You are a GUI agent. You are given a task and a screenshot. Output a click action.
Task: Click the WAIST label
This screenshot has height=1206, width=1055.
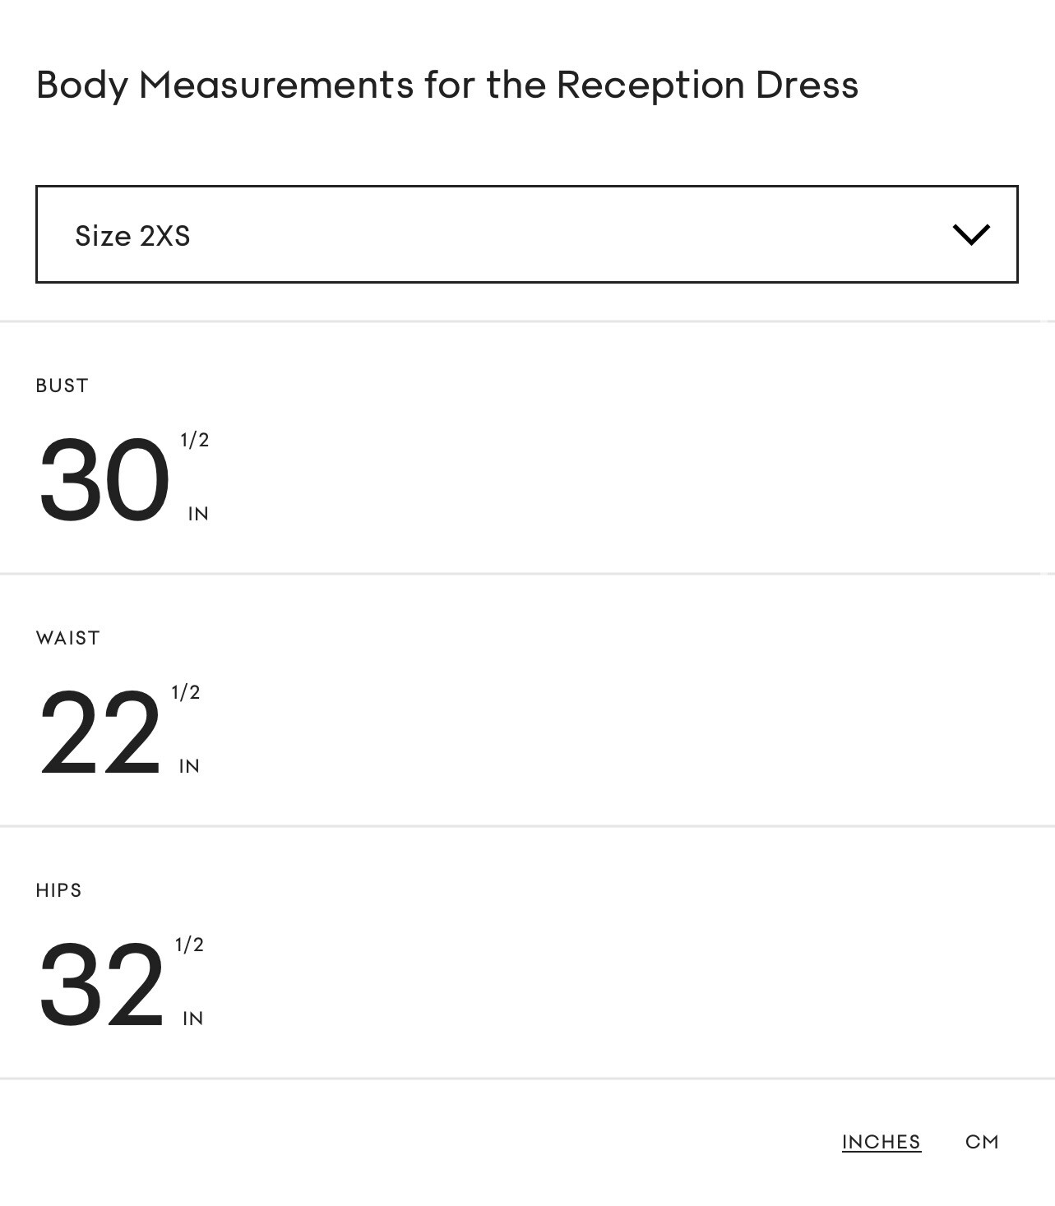click(68, 638)
